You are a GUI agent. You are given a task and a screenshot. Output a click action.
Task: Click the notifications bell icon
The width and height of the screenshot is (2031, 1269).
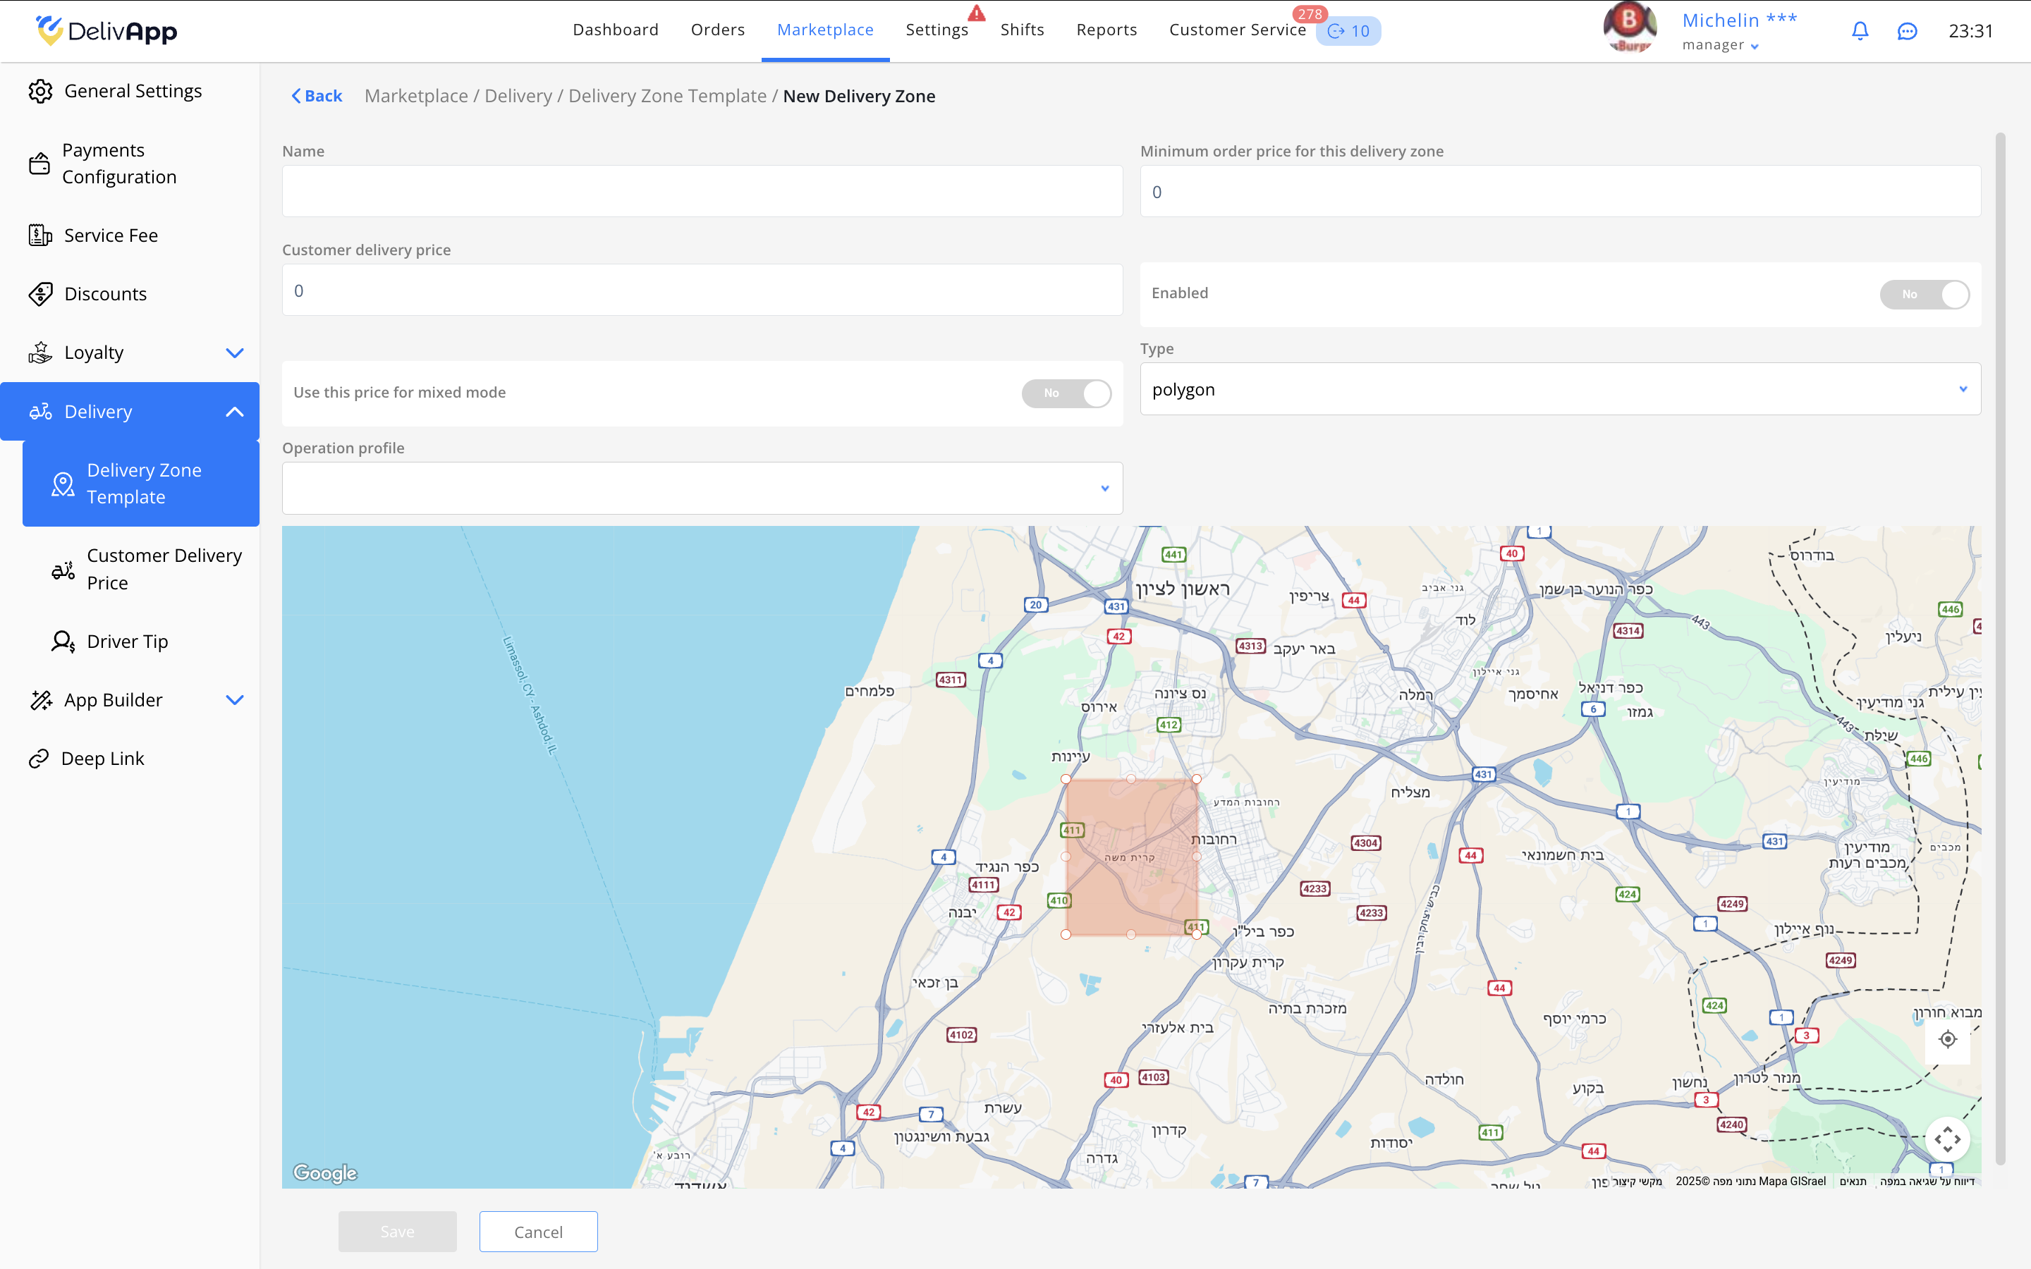(1860, 31)
